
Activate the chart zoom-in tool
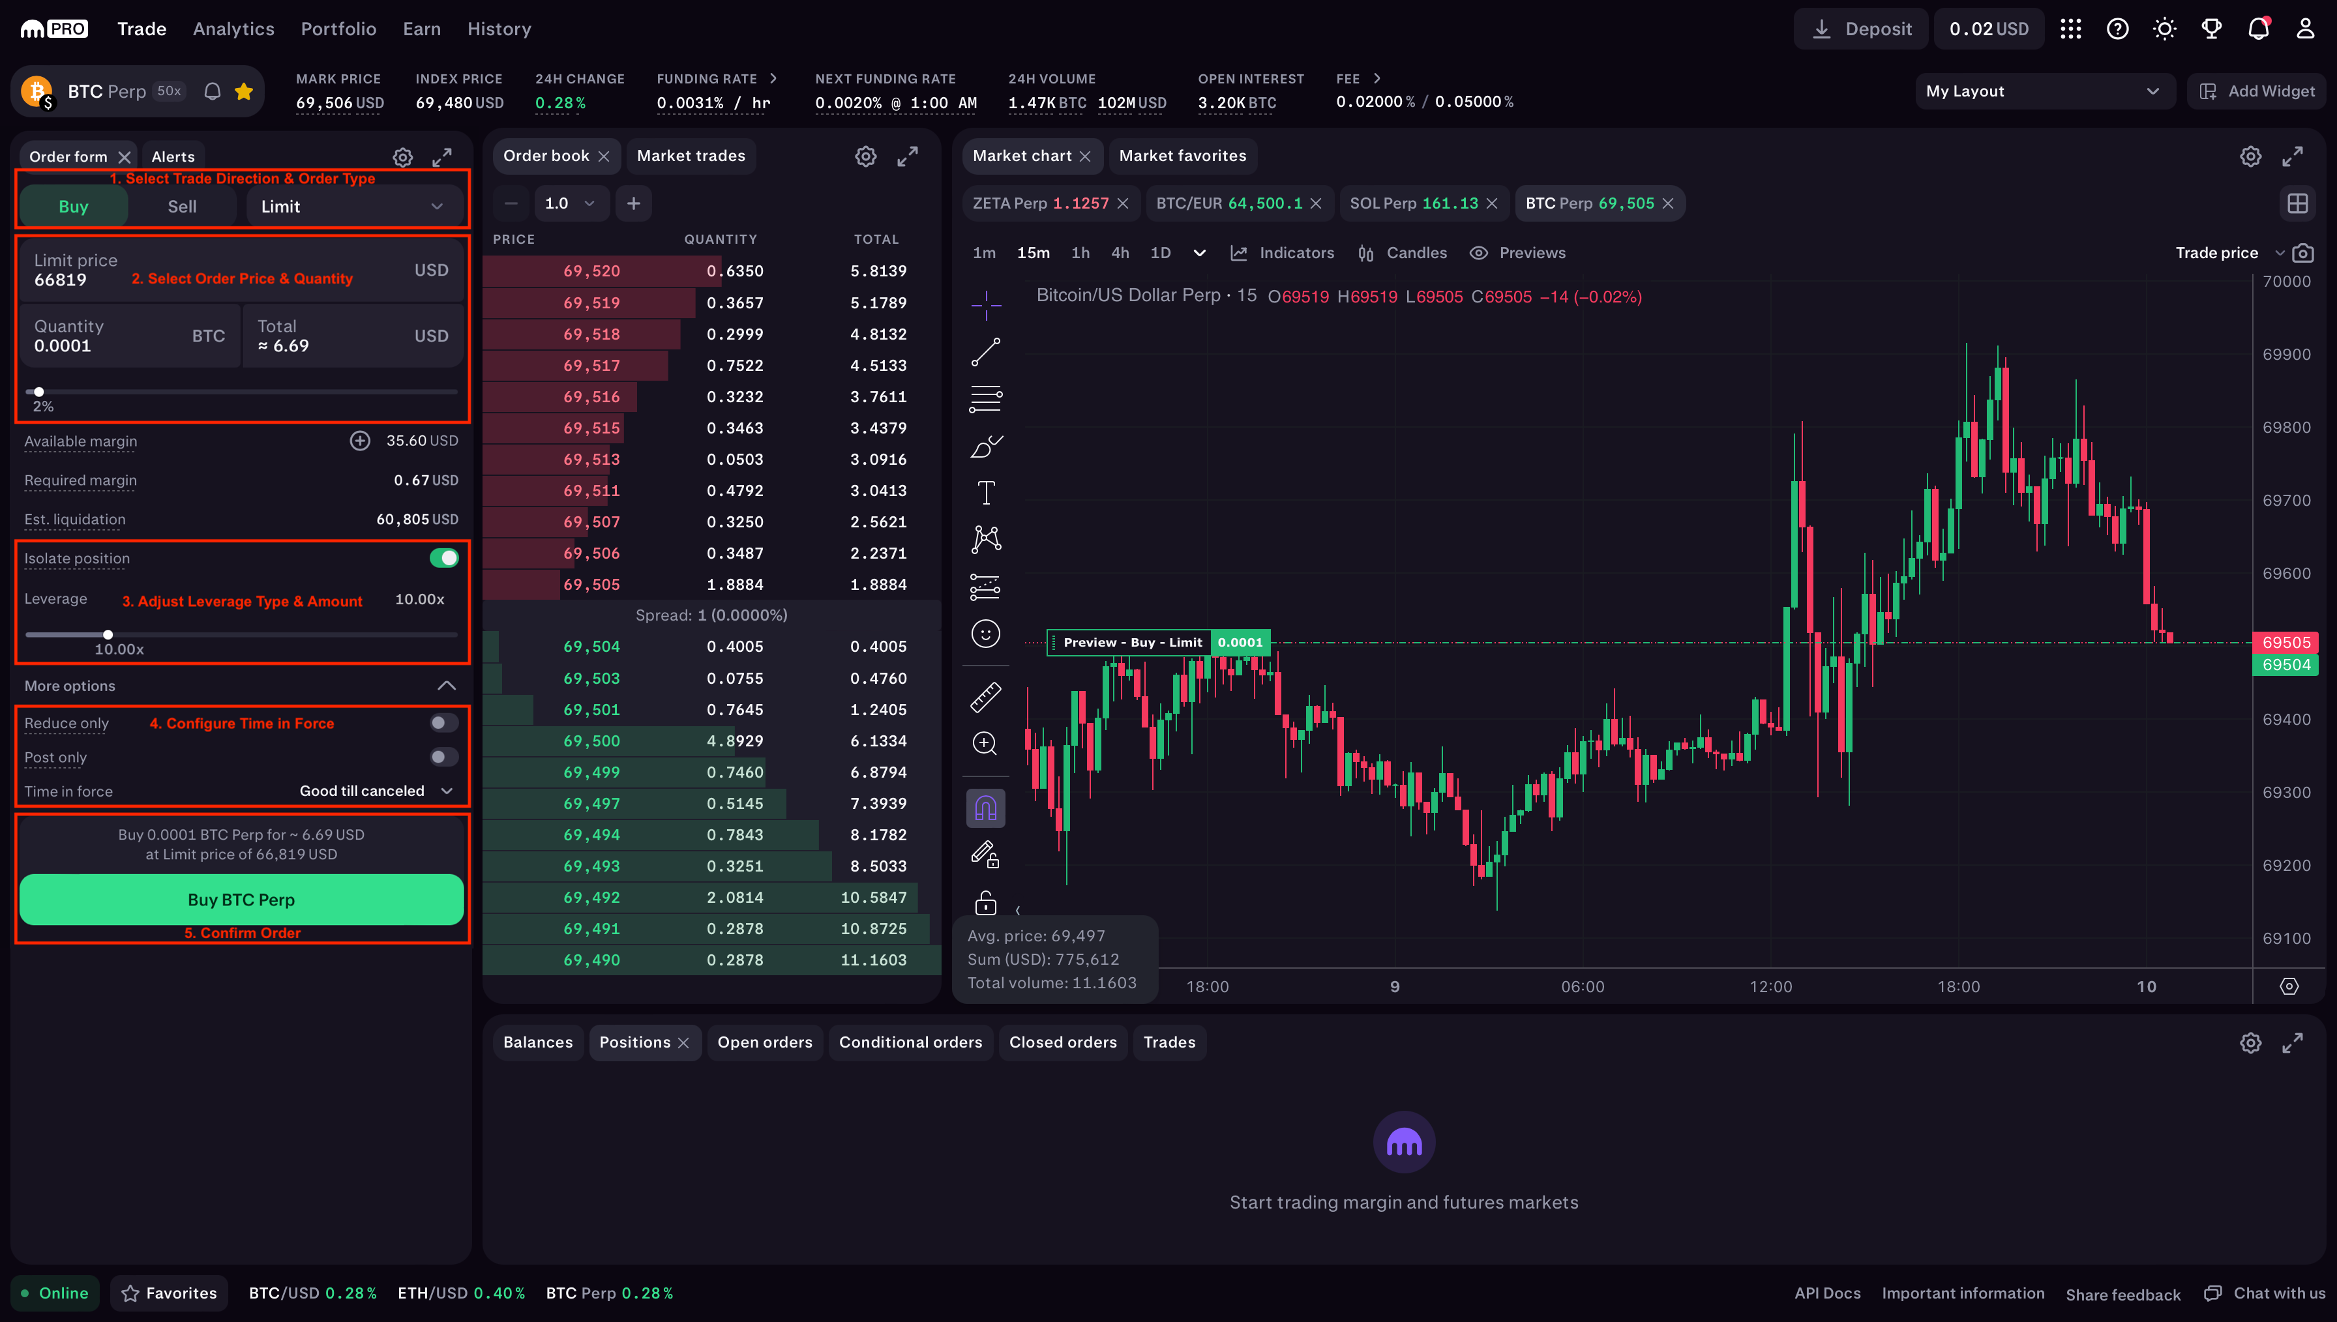pyautogui.click(x=985, y=744)
